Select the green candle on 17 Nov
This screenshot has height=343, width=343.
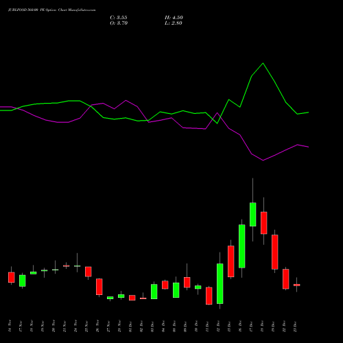tap(22, 281)
